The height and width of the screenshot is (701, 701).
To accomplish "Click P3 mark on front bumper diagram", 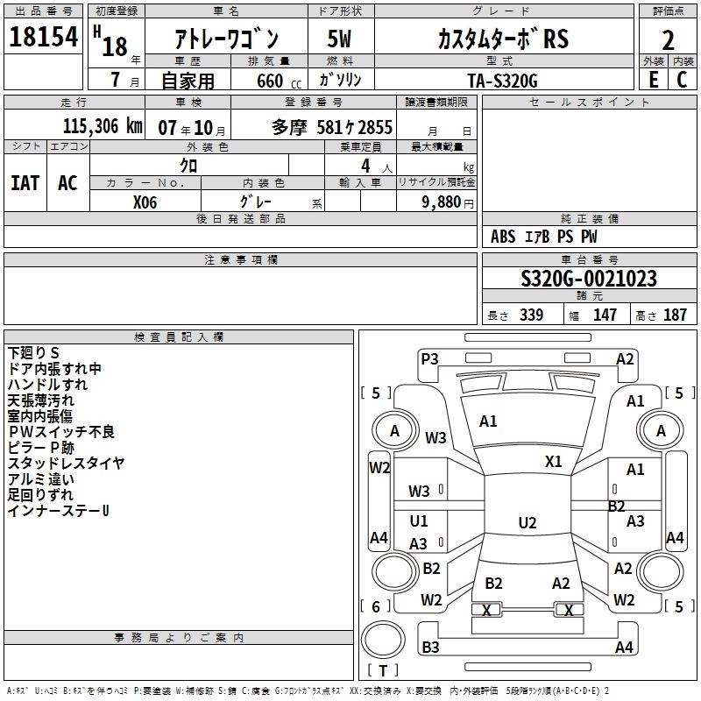I will point(429,359).
